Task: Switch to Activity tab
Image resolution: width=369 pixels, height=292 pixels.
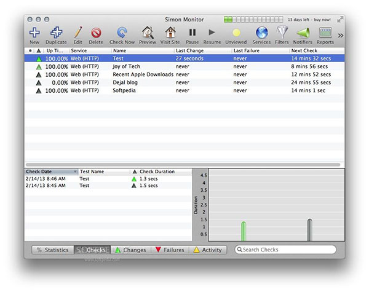Action: pyautogui.click(x=208, y=250)
